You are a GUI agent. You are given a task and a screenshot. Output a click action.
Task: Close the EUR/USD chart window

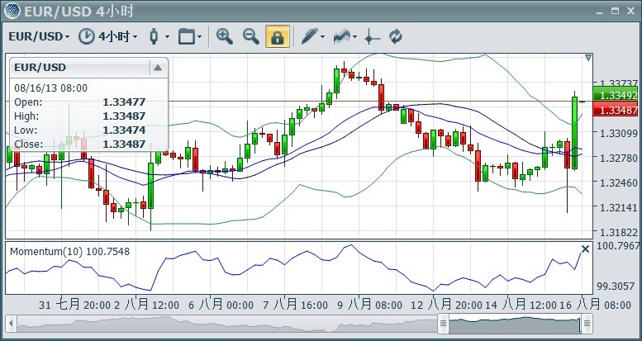(630, 11)
